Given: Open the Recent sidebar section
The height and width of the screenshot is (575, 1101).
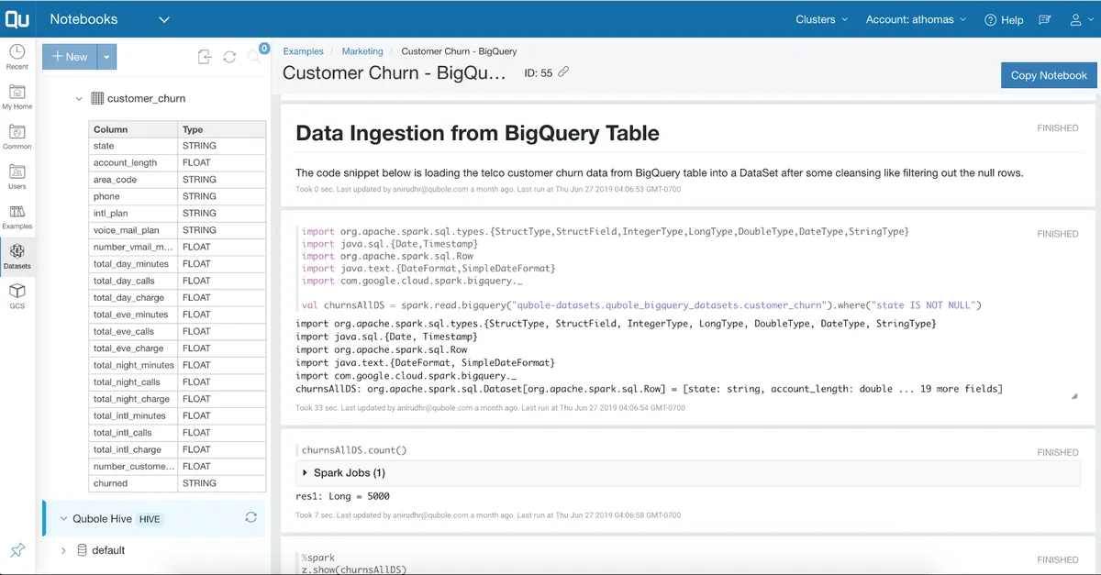Looking at the screenshot, I should pos(17,57).
